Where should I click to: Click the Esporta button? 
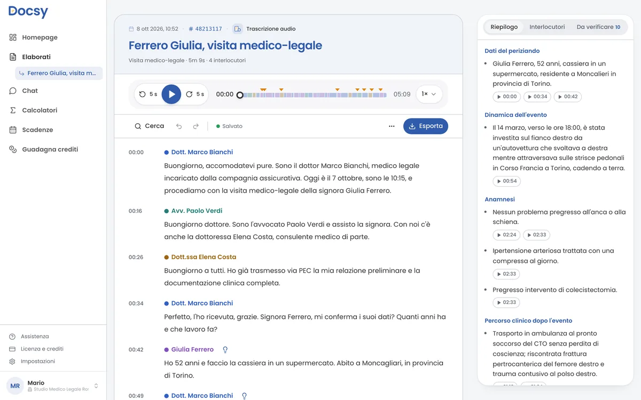coord(426,126)
